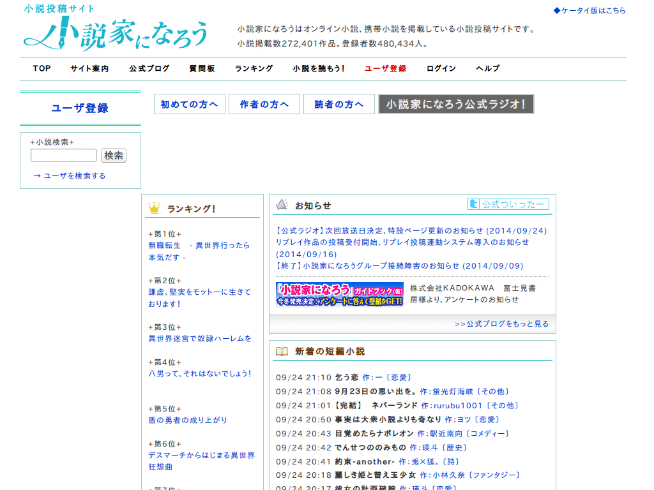Open rank 2 novel 謙虚、堅実をモットーに生きております!
Screen dimensions: 654x490
click(x=200, y=298)
